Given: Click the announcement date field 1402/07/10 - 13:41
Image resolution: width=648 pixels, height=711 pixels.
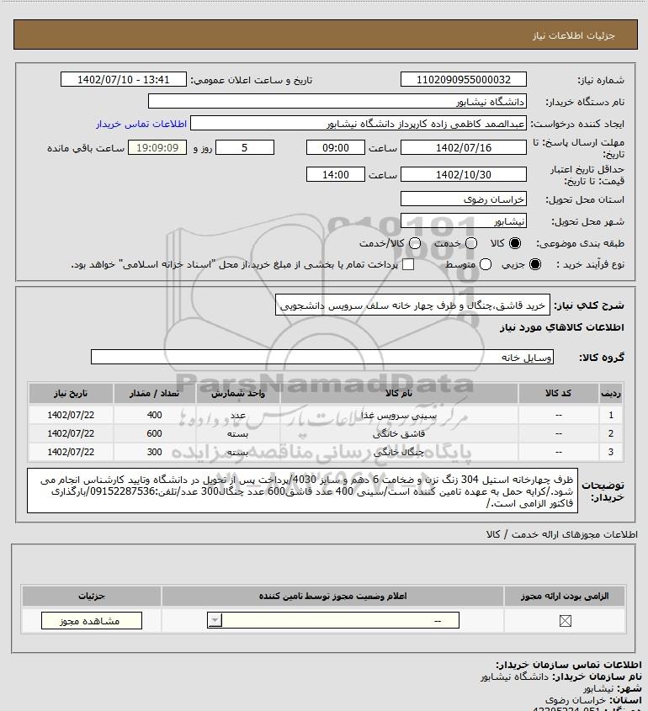Looking at the screenshot, I should click(x=124, y=79).
